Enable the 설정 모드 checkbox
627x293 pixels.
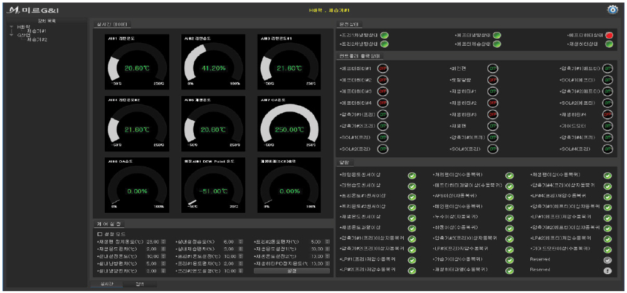pyautogui.click(x=100, y=234)
